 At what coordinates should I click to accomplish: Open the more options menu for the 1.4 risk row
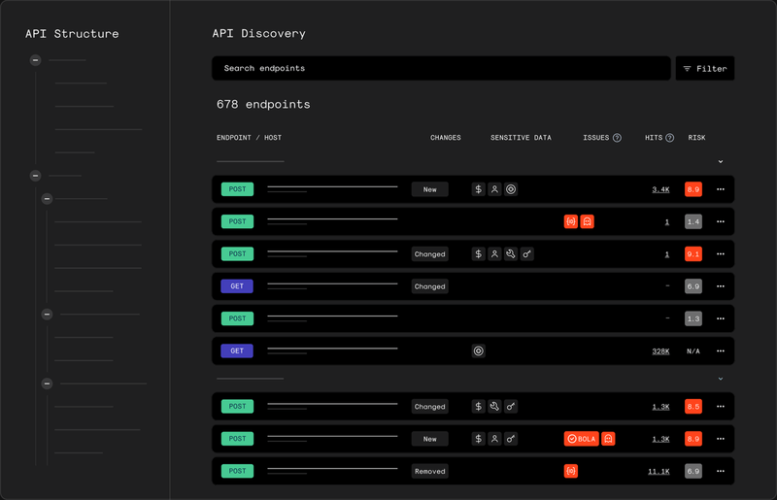(721, 221)
